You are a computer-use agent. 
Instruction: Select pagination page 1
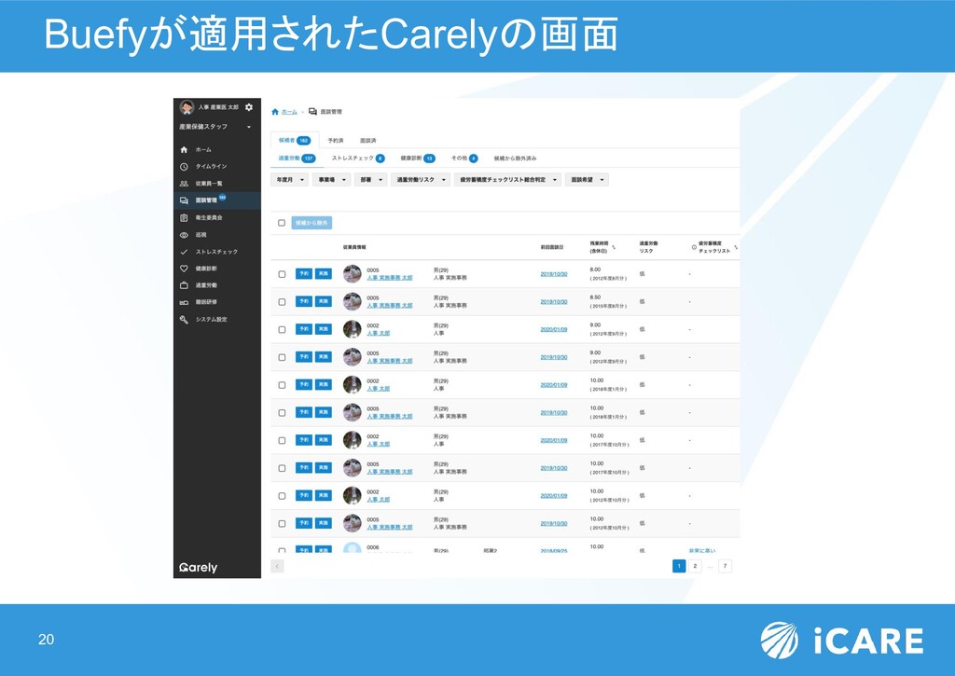point(679,566)
